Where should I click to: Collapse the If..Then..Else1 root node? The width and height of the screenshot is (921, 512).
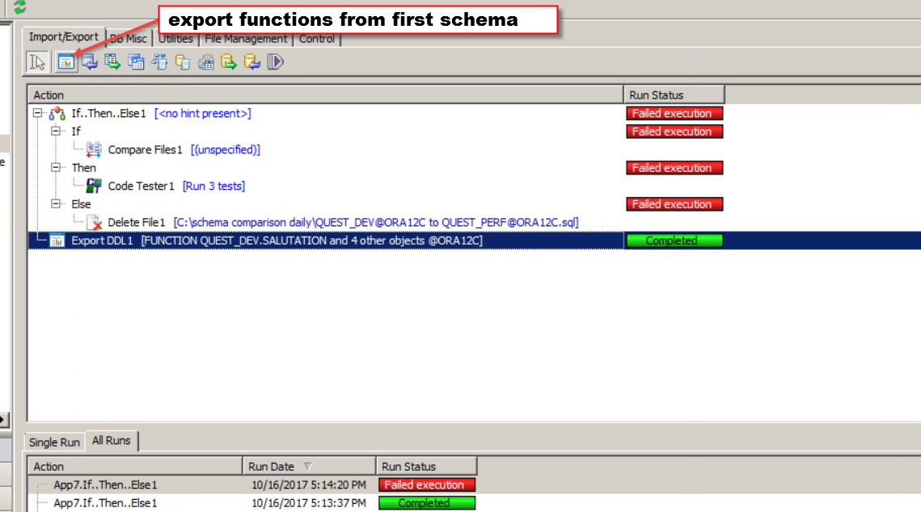click(37, 112)
